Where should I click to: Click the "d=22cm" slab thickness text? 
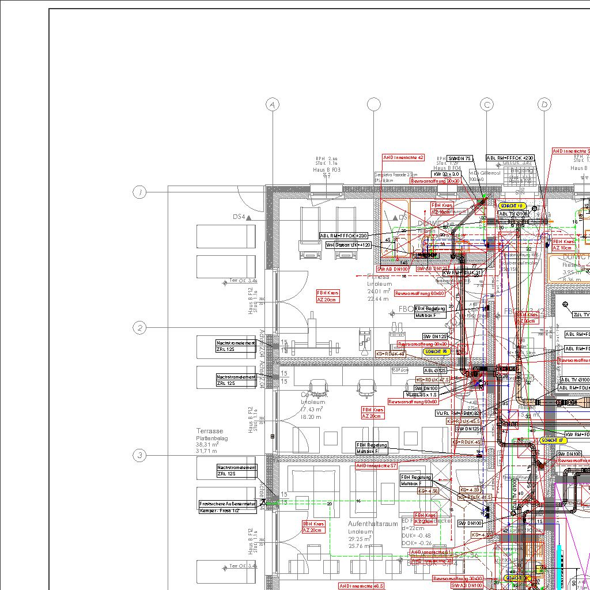coord(414,528)
